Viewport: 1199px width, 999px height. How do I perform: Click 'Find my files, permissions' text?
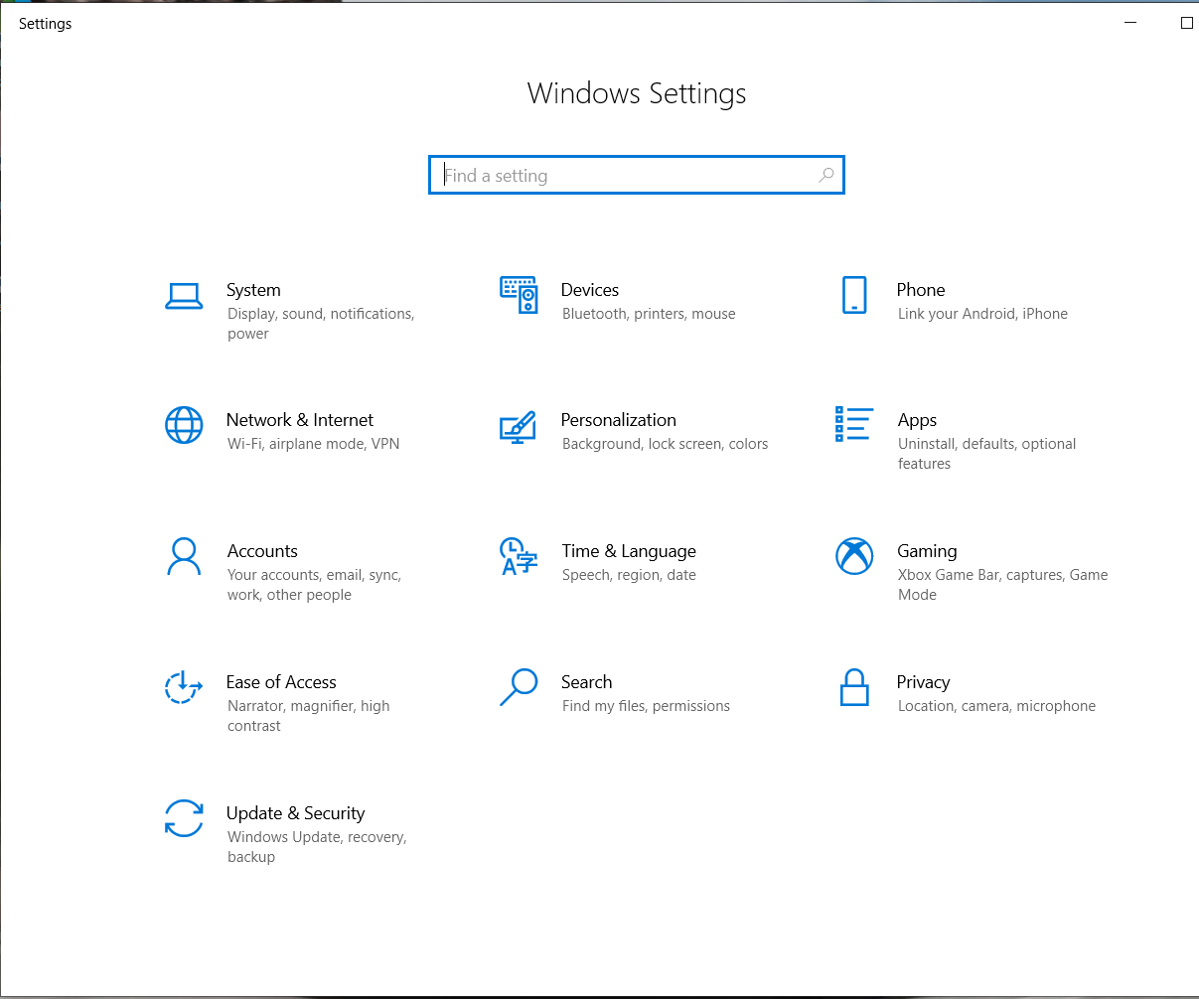pyautogui.click(x=646, y=706)
